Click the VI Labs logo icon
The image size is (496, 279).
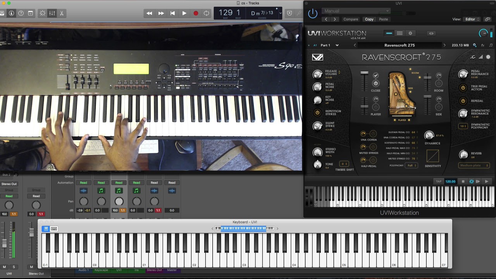coord(317,57)
